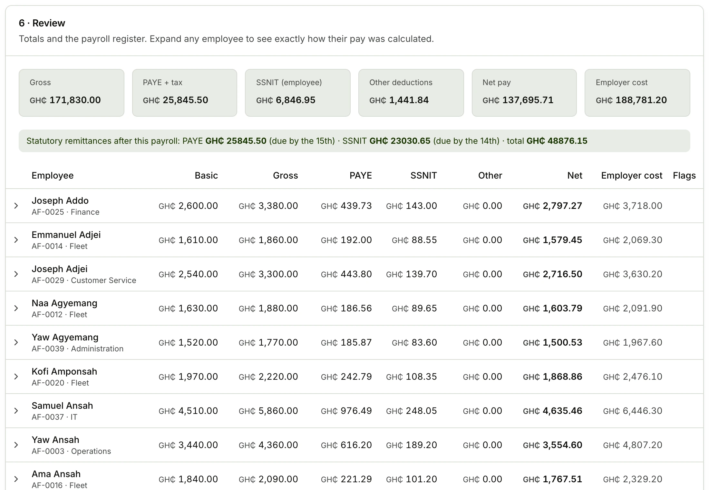Image resolution: width=709 pixels, height=490 pixels.
Task: Click Yaw Agyemang's PAYE GH₵ 185.87
Action: pos(346,342)
